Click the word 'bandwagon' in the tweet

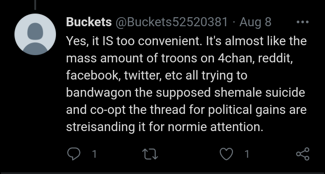tap(99, 93)
